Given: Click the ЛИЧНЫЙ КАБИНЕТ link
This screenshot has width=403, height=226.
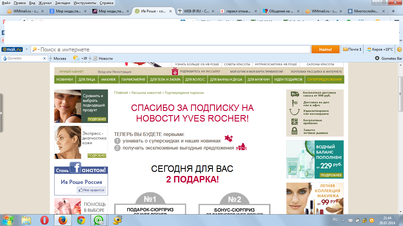Looking at the screenshot, I should tap(71, 72).
